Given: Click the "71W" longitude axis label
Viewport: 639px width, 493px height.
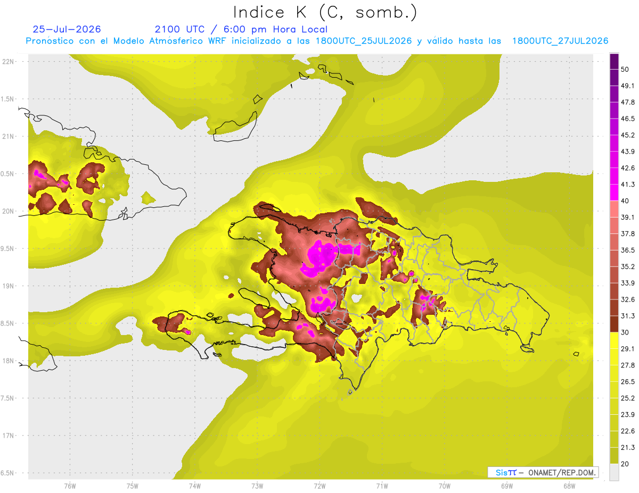Looking at the screenshot, I should click(382, 487).
